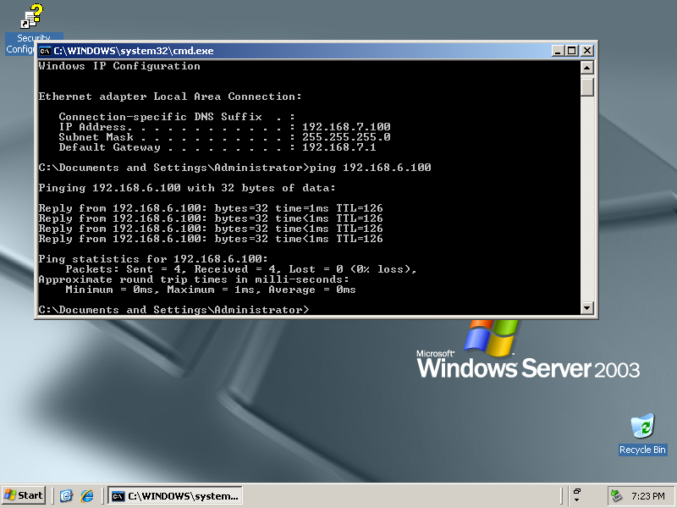Click the cmd.exe window title bar text
This screenshot has height=508, width=677.
click(134, 51)
